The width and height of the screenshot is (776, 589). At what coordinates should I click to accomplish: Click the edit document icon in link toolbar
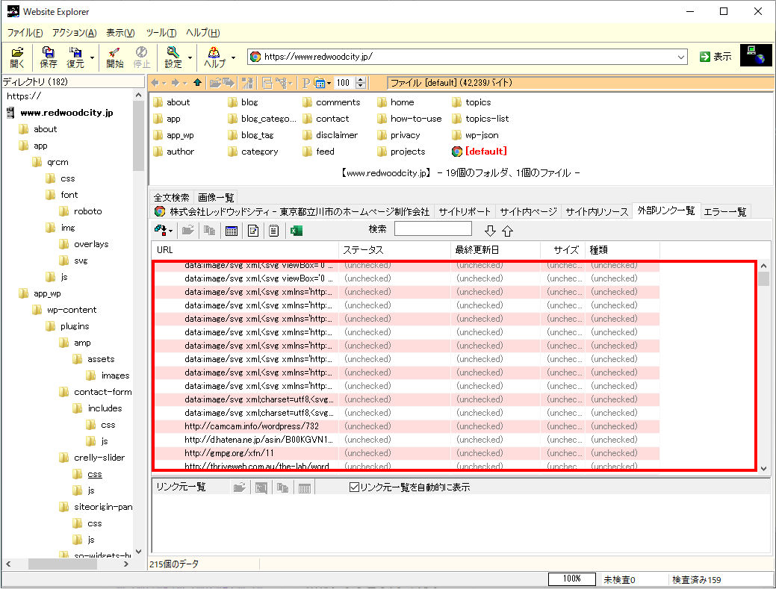tap(253, 231)
